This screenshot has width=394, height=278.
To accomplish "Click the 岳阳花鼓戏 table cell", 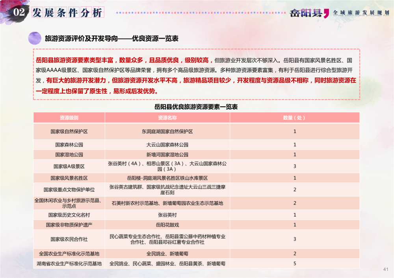I will pos(167,225).
